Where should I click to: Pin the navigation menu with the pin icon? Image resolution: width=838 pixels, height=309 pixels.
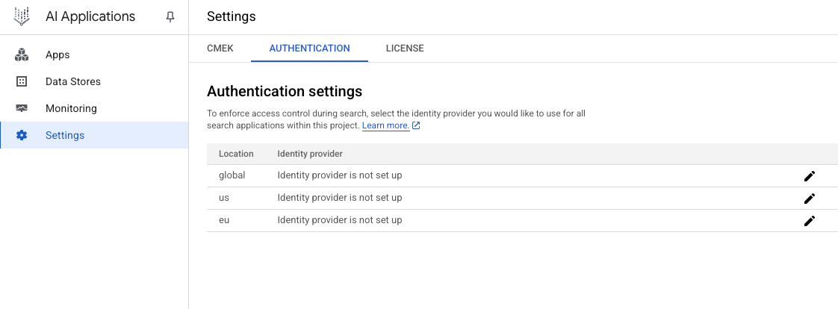tap(170, 16)
